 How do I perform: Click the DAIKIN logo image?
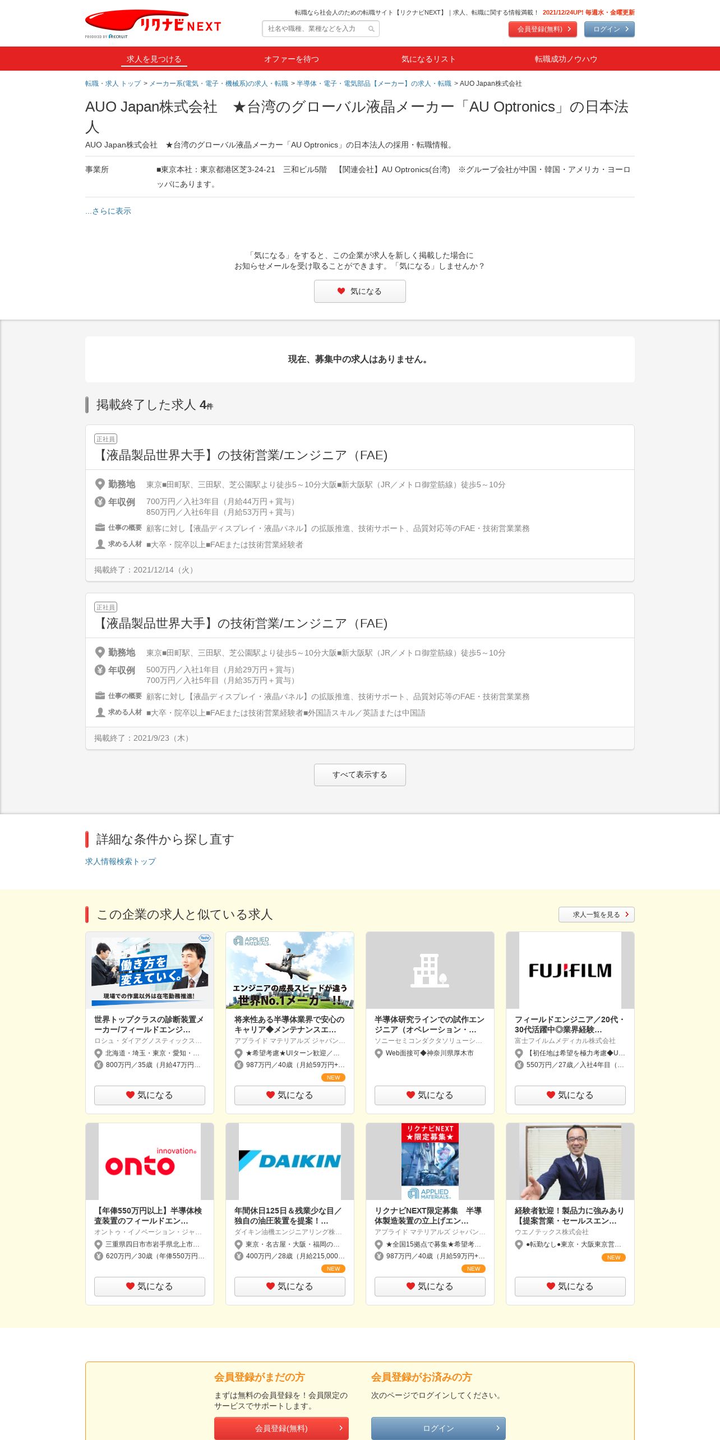point(290,1161)
